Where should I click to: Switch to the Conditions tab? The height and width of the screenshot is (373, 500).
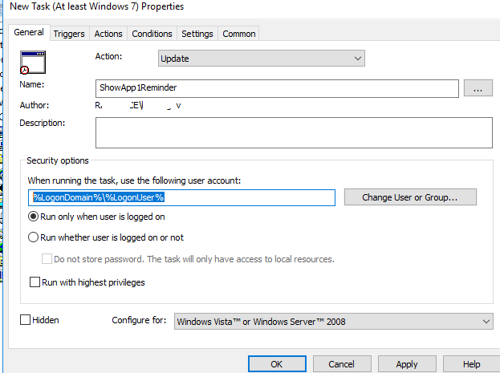pos(152,34)
